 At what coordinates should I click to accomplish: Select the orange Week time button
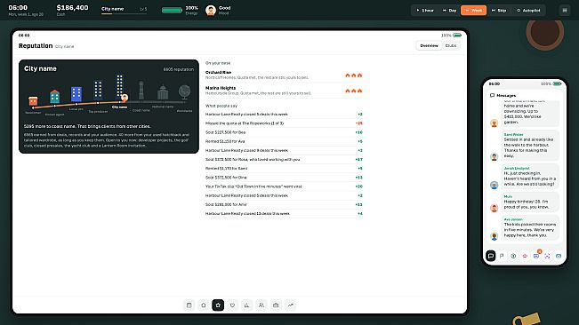pyautogui.click(x=473, y=11)
